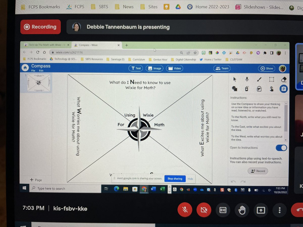
Task: Open the Genius Hour bookmark folder
Action: tap(158, 60)
